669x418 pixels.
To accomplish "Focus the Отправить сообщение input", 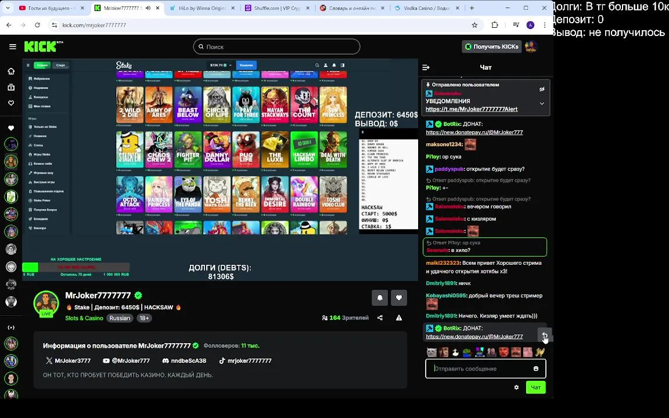I will (485, 369).
